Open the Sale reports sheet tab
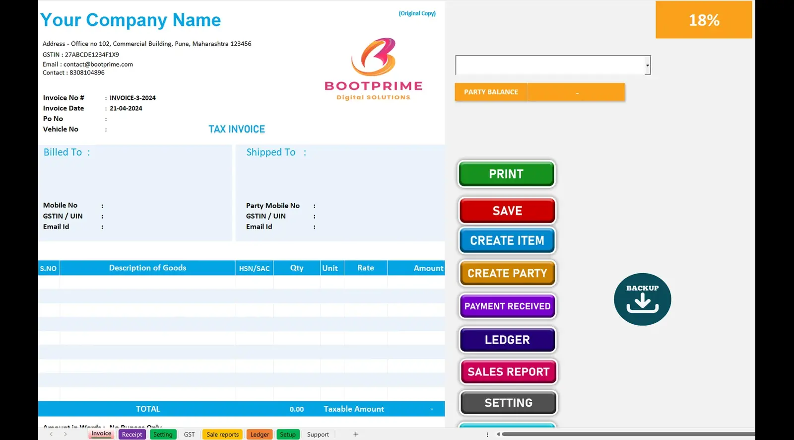This screenshot has width=794, height=440. 222,435
